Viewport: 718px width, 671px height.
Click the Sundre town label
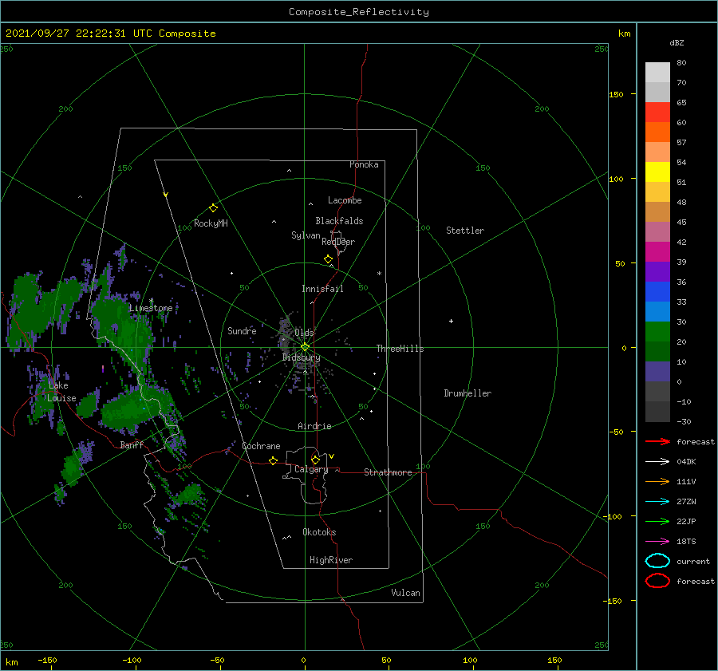(x=242, y=330)
